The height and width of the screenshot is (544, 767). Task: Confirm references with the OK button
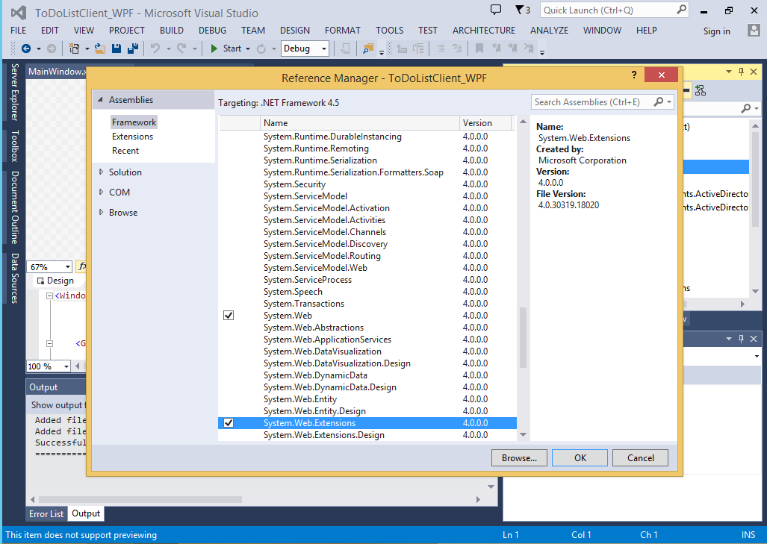click(x=580, y=457)
